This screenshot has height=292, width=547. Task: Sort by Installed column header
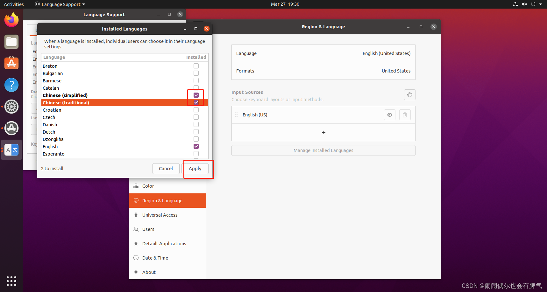click(196, 57)
